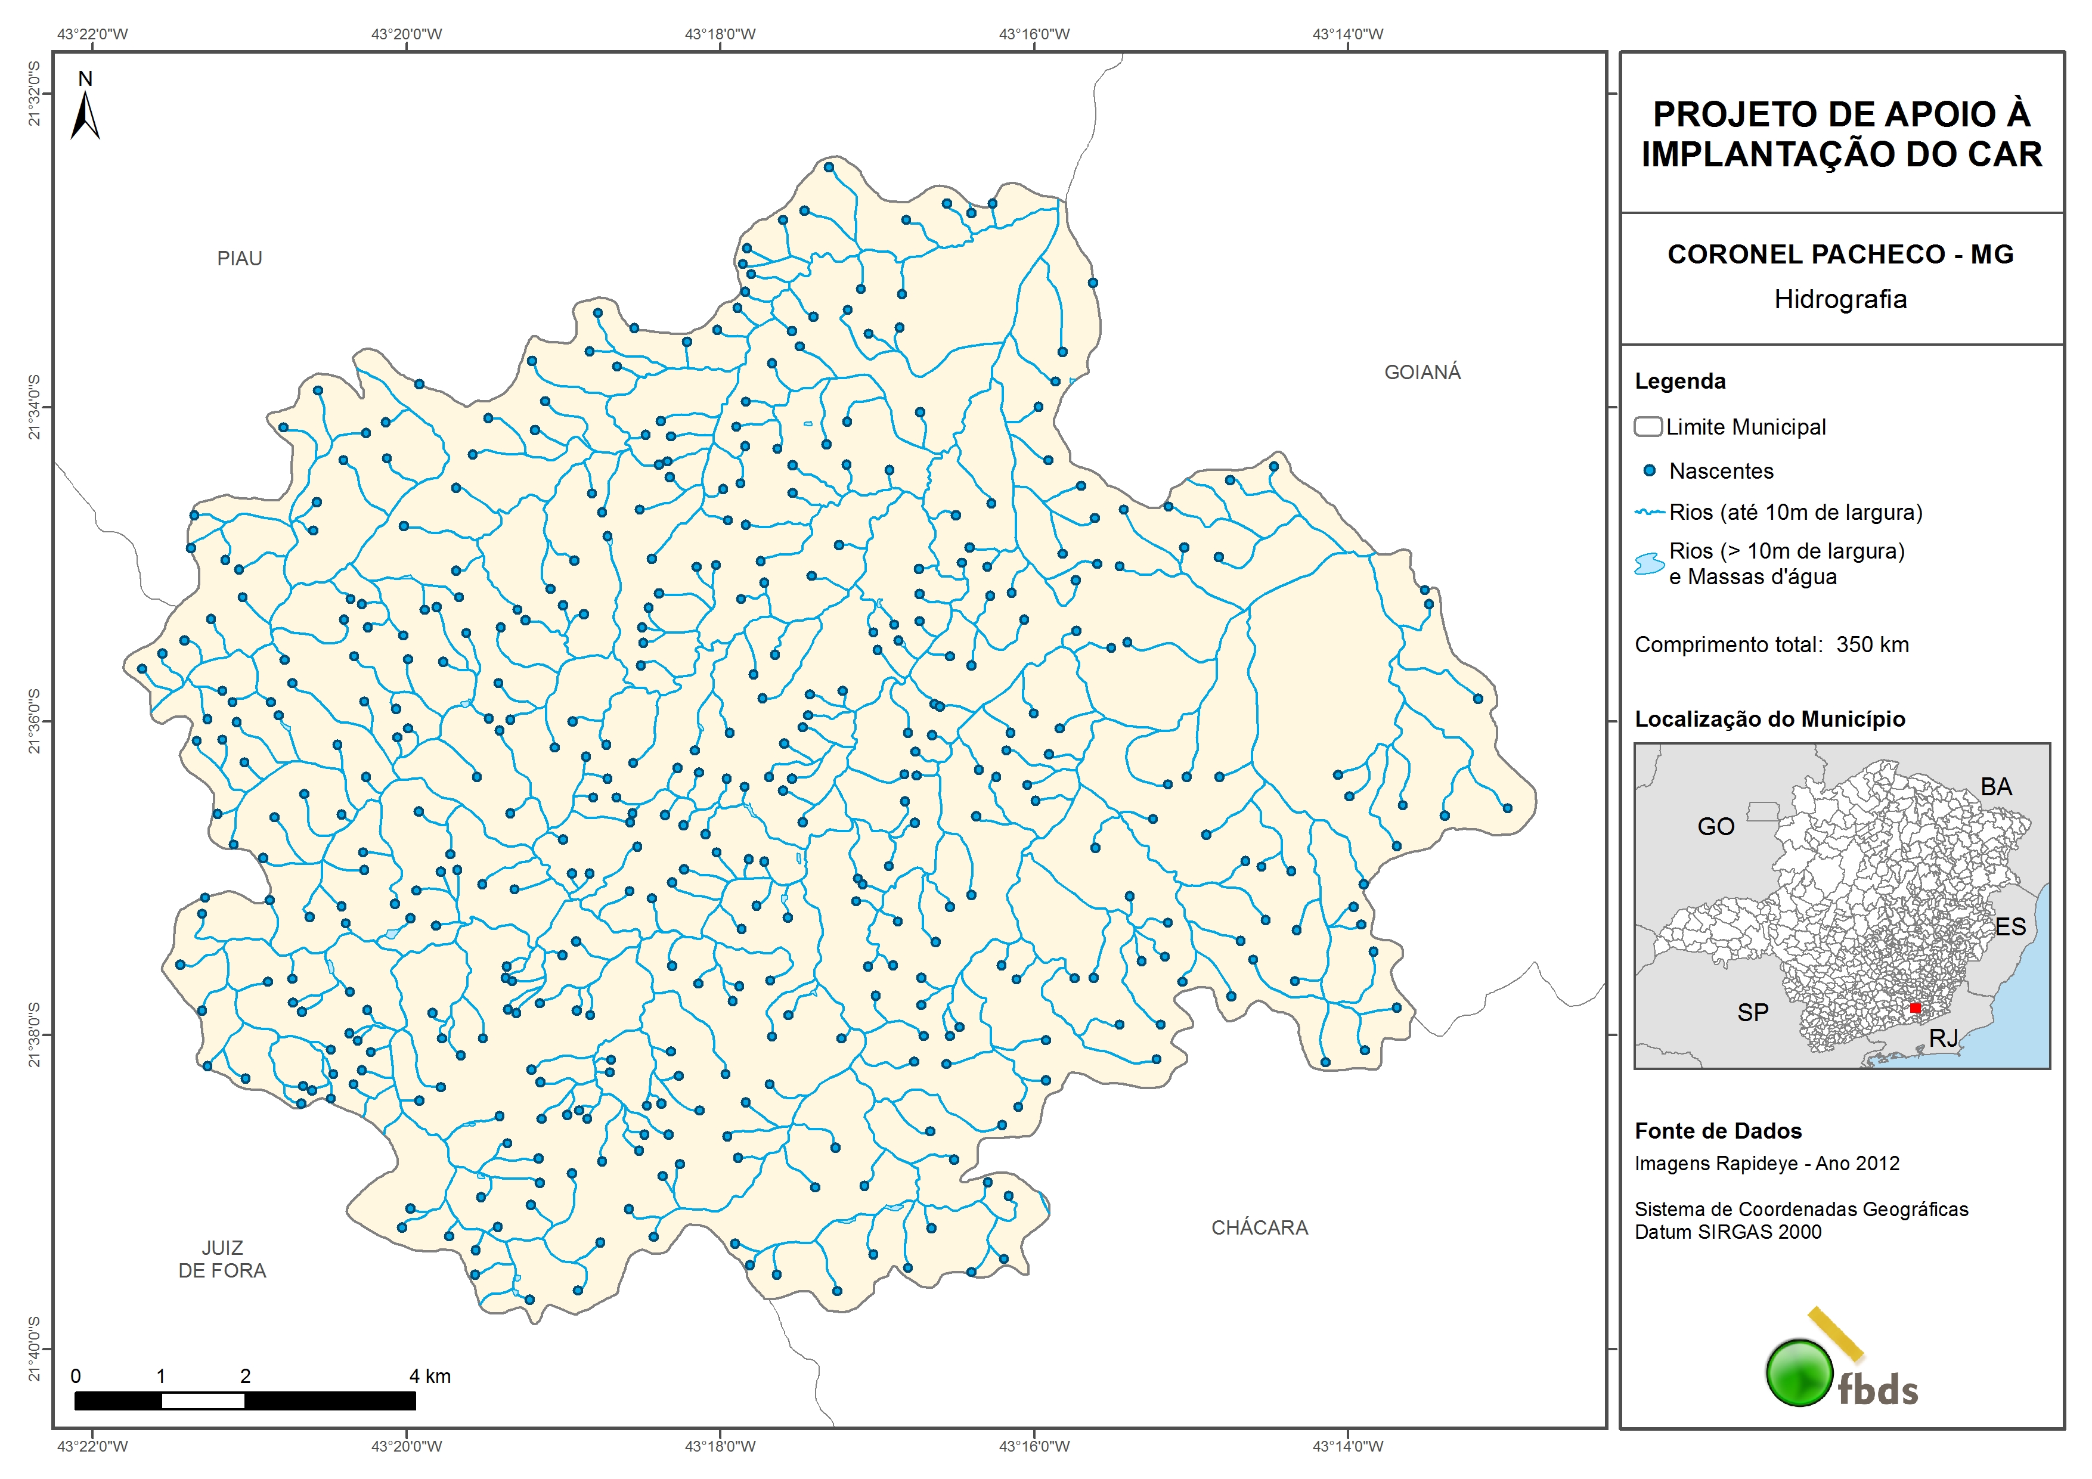Click the fbds green circle logo
2092x1479 pixels.
coord(1799,1372)
